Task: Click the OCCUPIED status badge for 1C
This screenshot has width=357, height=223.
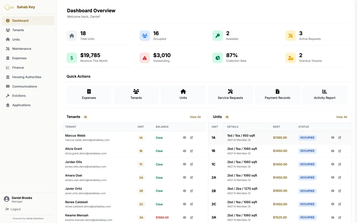Action: pos(307,164)
